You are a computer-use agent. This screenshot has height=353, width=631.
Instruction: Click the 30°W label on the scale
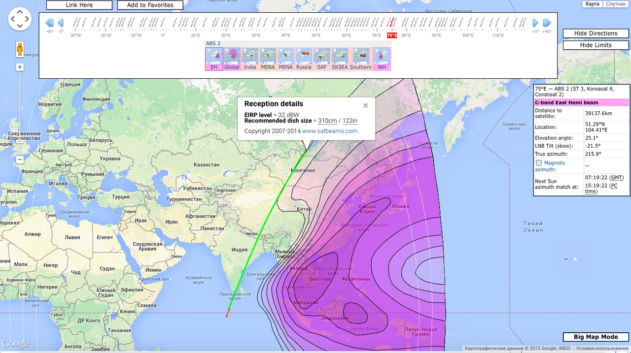click(x=75, y=35)
